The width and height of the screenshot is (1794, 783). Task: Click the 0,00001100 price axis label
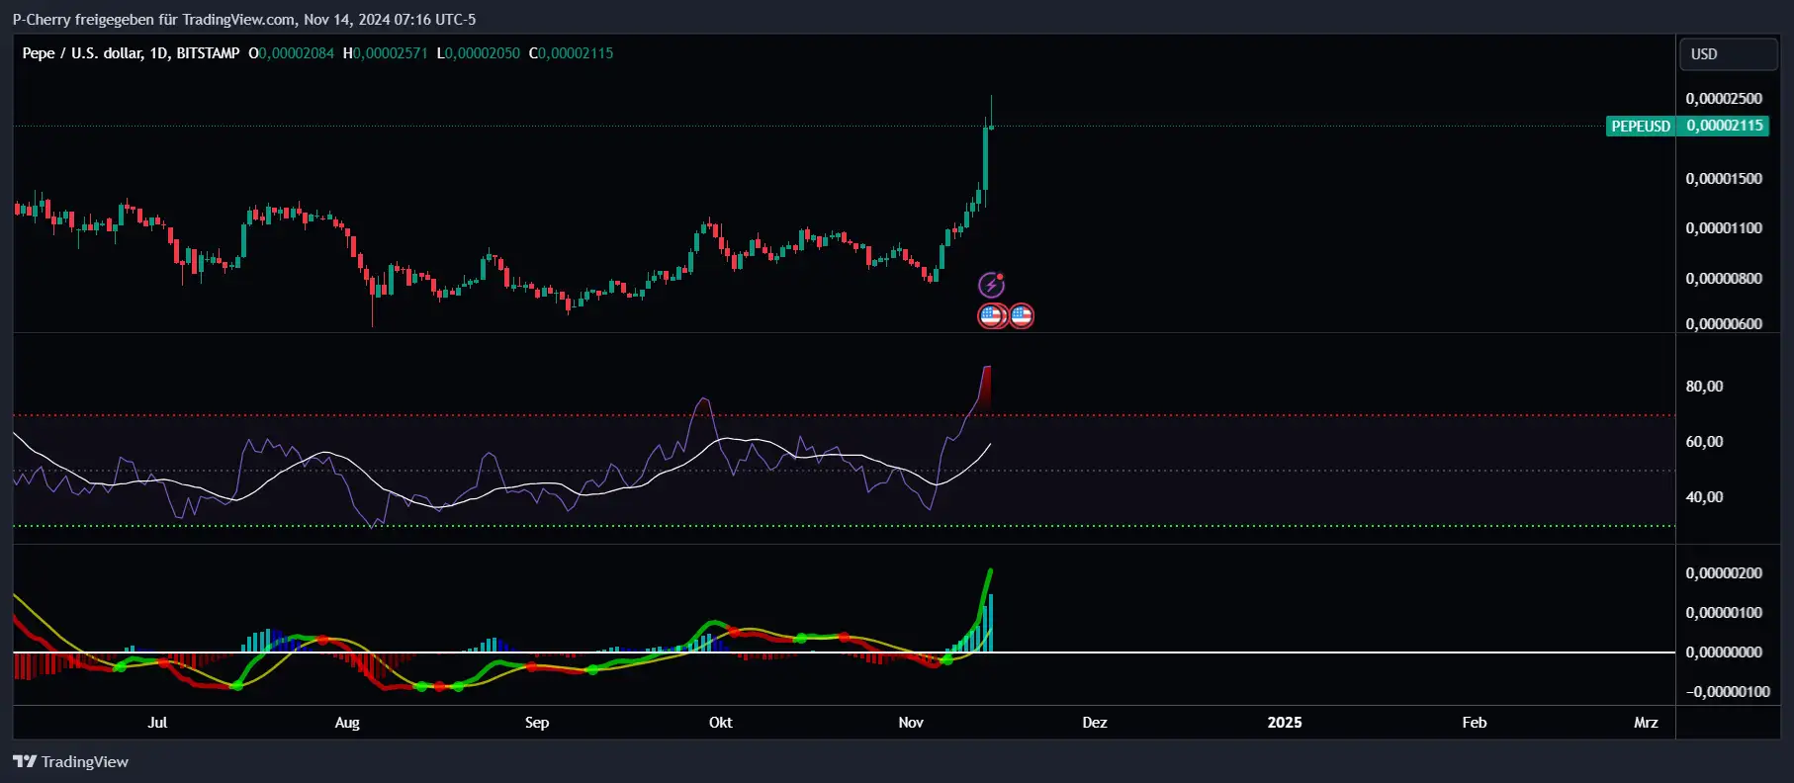pos(1724,228)
